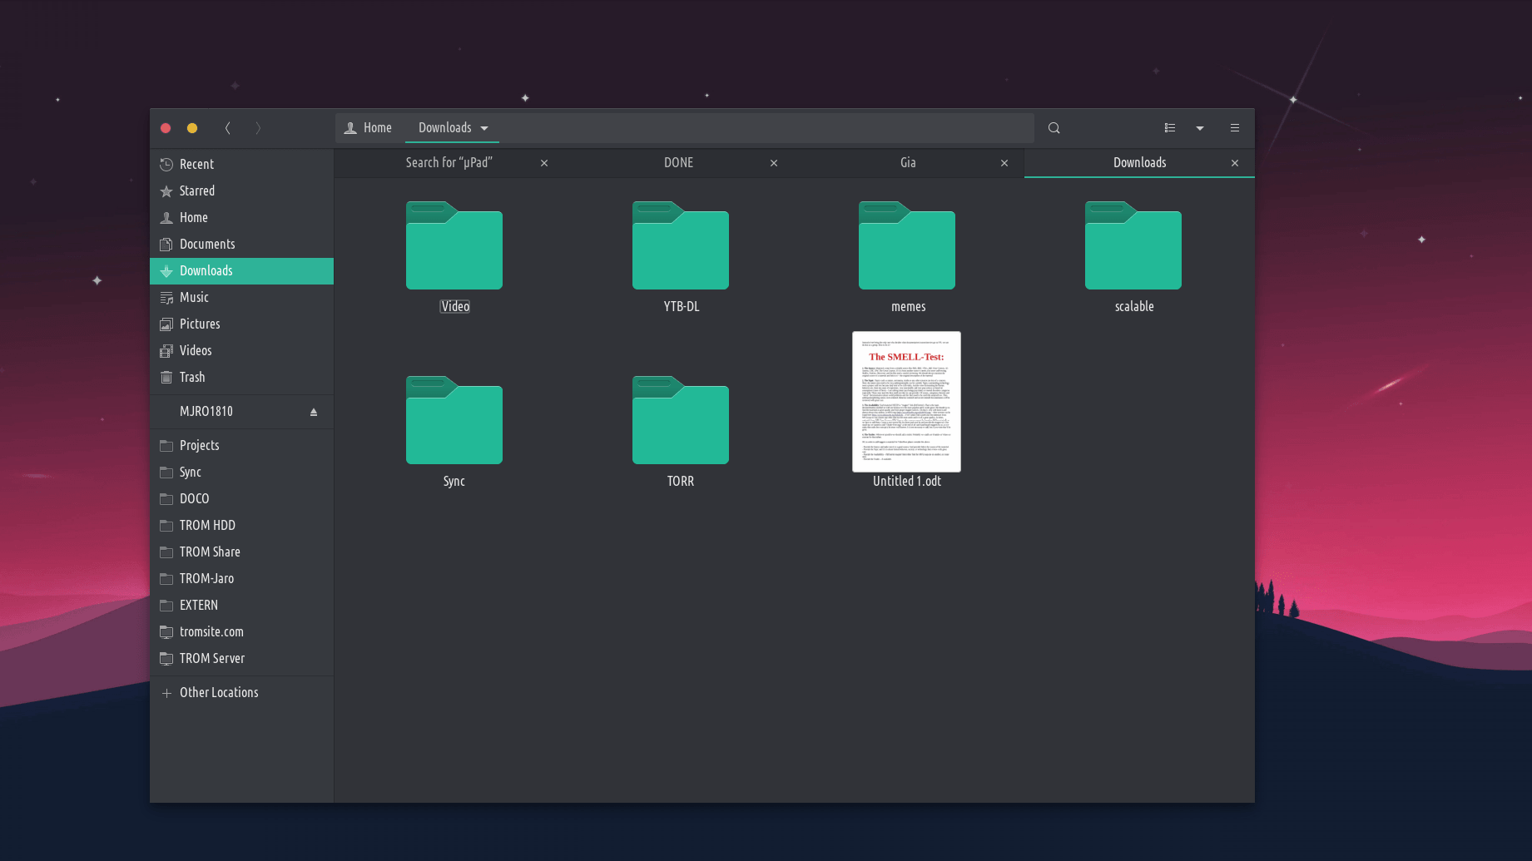
Task: Open the view options dropdown arrow
Action: click(x=1199, y=128)
